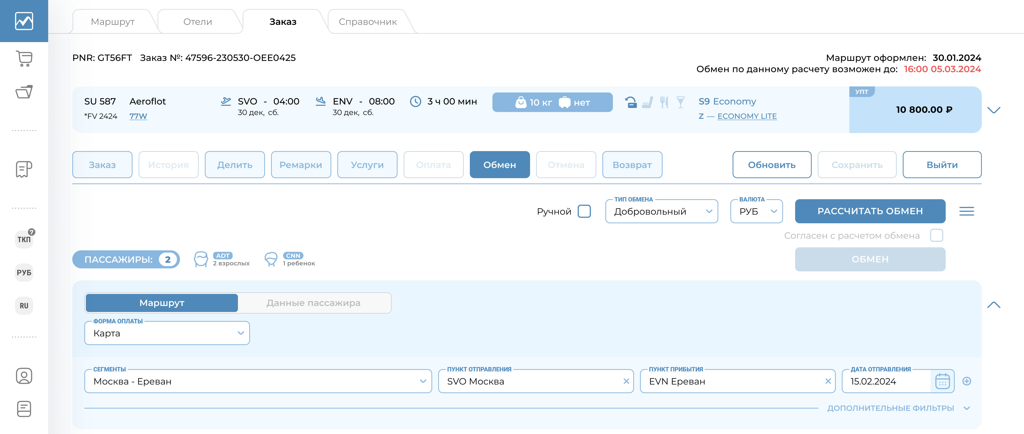
Task: Open the Справочник tab
Action: 368,22
